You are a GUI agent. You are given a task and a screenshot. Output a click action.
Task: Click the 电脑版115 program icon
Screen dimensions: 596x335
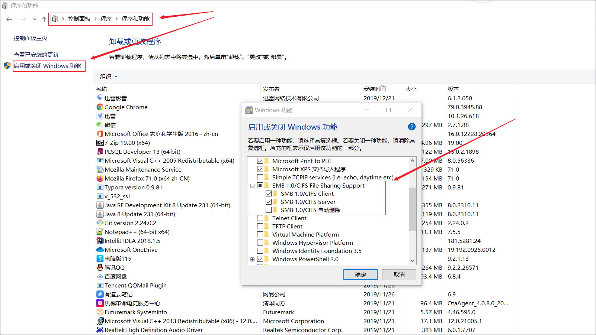(x=100, y=258)
